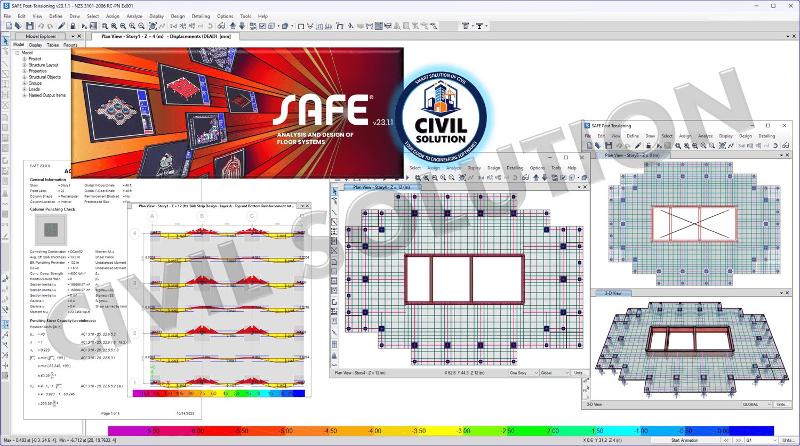800x446 pixels.
Task: Switch to Reports tab in Model Explorer
Action: 70,45
